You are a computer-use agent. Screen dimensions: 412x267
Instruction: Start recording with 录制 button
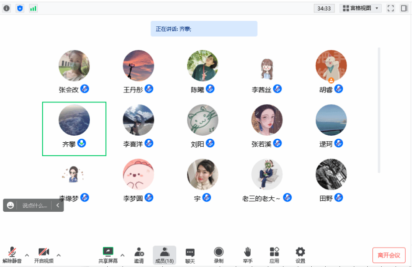(218, 255)
